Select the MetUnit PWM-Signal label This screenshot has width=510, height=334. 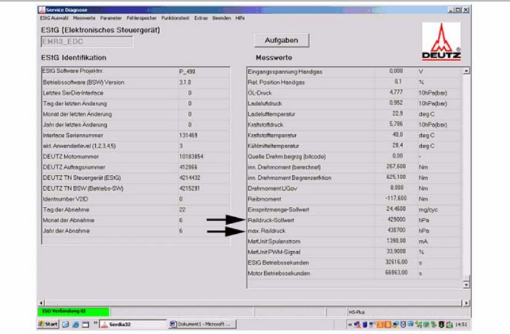pos(274,252)
